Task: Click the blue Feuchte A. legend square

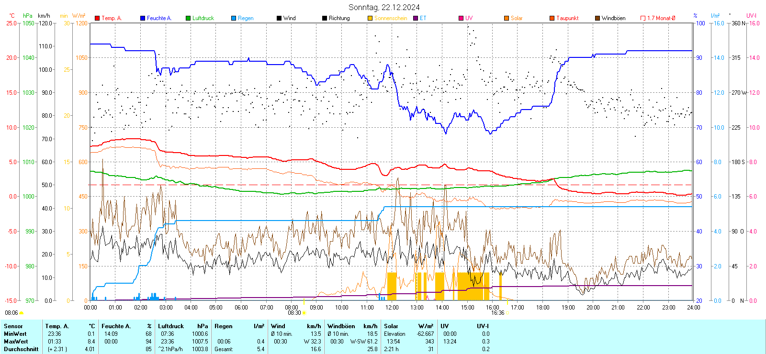Action: [143, 18]
